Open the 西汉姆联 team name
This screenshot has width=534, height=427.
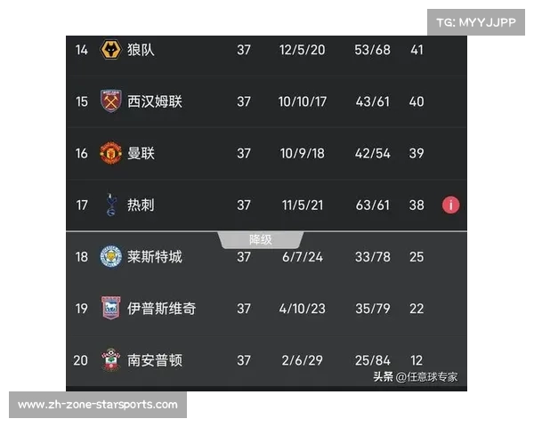pos(155,101)
